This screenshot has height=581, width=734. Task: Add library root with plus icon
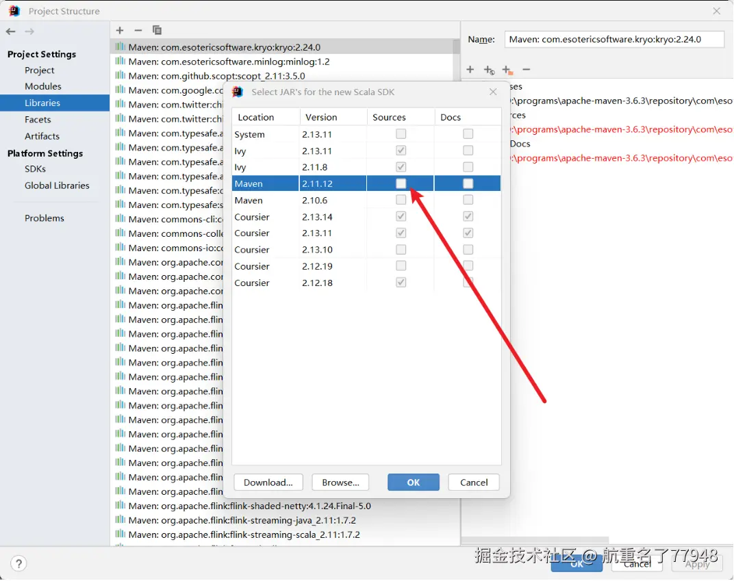pos(470,70)
